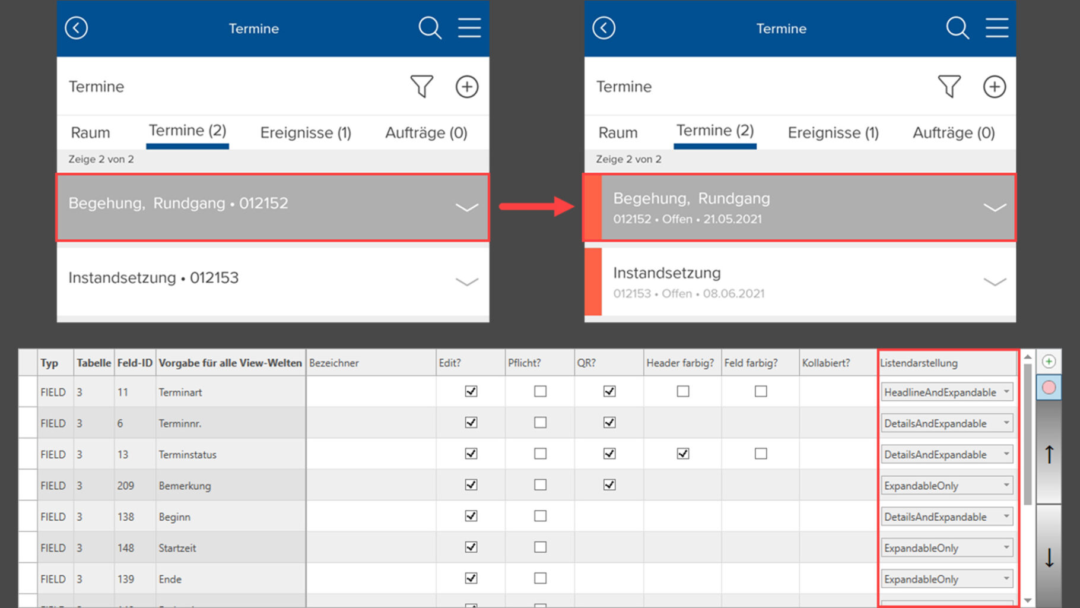Switch to the Ereignisse (1) tab in the left panel
The image size is (1080, 608).
coord(306,132)
